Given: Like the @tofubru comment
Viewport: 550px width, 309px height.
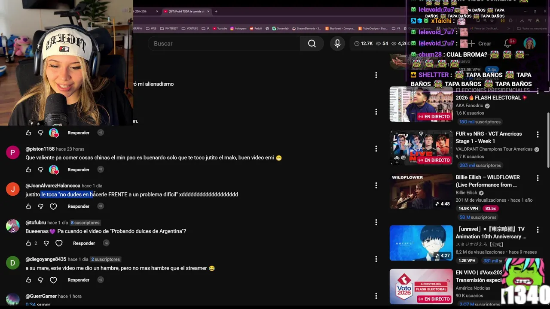Looking at the screenshot, I should pos(28,243).
